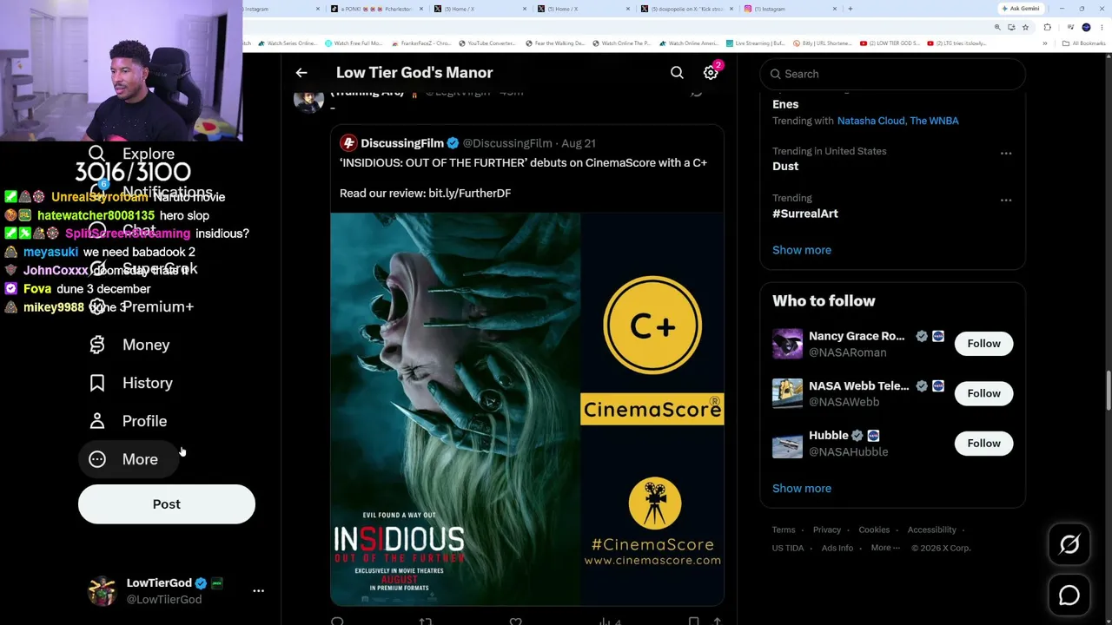Open the Privacy footer link
The image size is (1112, 625).
[x=827, y=530]
